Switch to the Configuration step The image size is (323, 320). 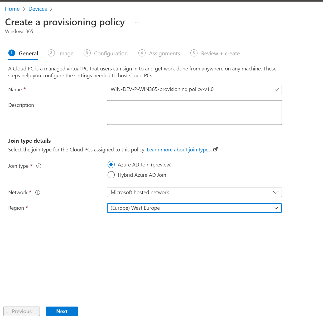tap(110, 53)
